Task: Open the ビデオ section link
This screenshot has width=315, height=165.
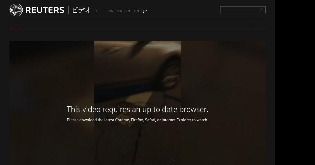Action: [81, 10]
